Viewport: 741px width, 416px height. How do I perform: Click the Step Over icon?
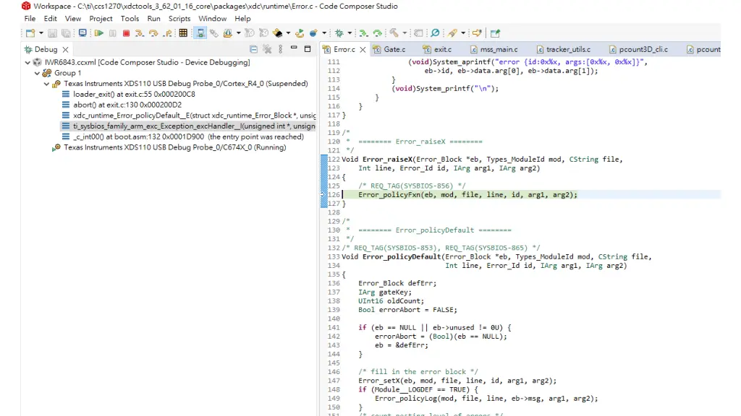coord(153,33)
